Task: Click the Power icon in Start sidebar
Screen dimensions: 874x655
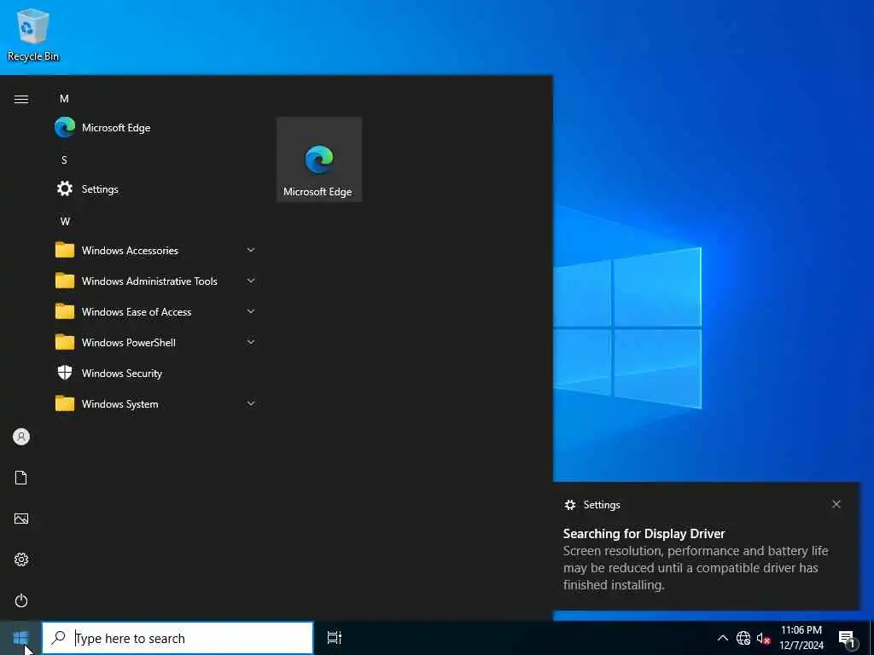Action: coord(21,600)
